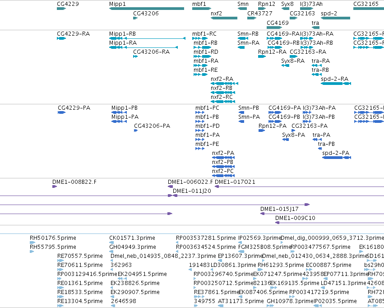
Task: Select the nxf2-RA transcript
Action: (x=224, y=84)
